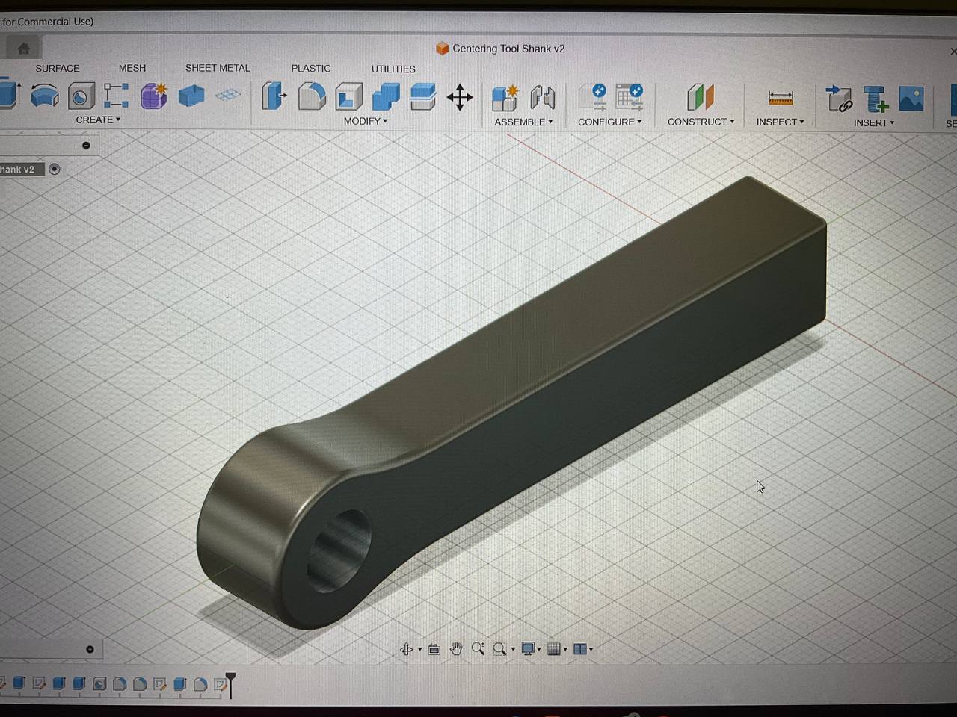
Task: Open the Display Settings monitor dropdown
Action: 531,649
